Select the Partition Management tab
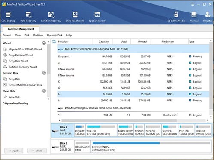This screenshot has height=160, width=214. (21, 29)
